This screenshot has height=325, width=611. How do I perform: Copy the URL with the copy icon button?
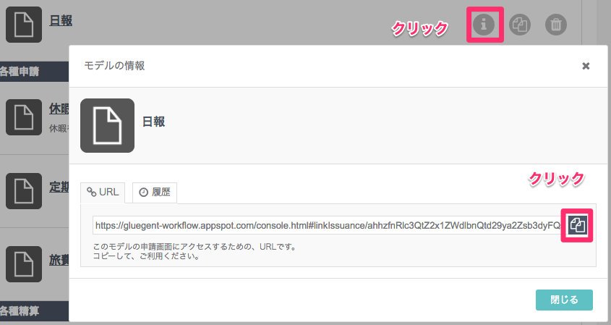[577, 225]
